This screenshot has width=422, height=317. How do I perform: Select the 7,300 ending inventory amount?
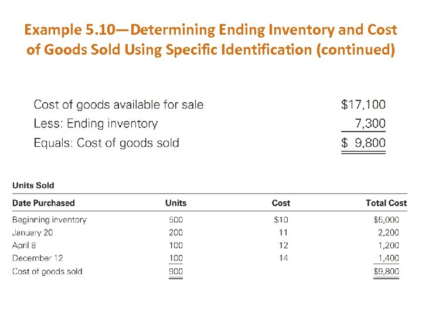coord(370,124)
